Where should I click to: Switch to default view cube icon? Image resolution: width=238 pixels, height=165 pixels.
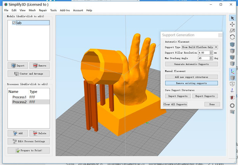point(232,45)
